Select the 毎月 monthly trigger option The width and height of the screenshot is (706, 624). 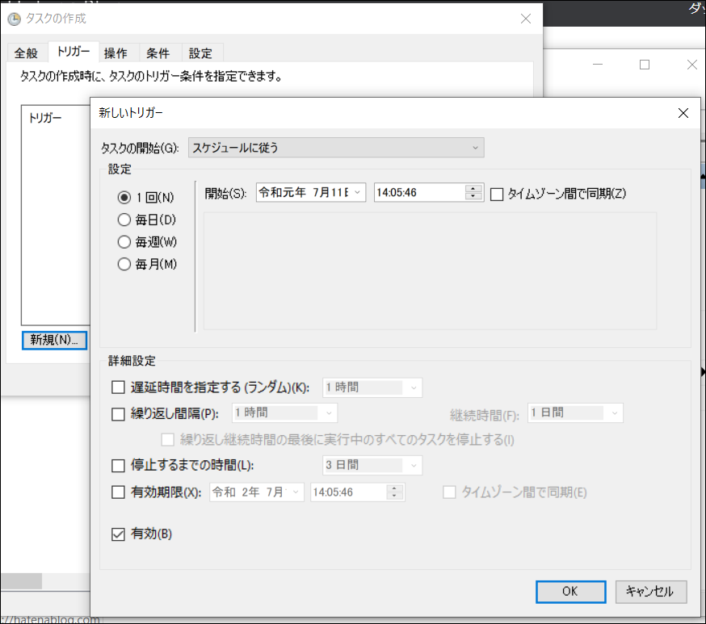click(x=124, y=264)
